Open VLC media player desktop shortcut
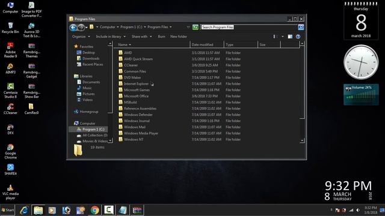Screen dimensions: 385x216 (10, 192)
